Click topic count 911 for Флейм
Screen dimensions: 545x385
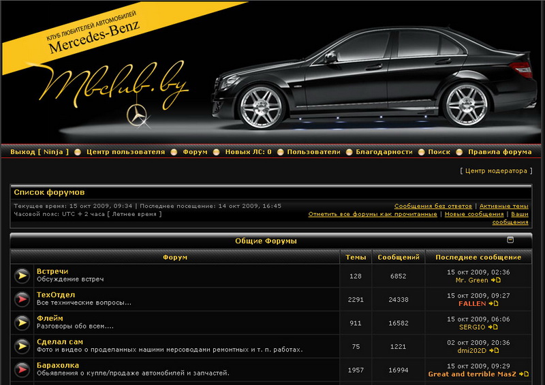356,323
